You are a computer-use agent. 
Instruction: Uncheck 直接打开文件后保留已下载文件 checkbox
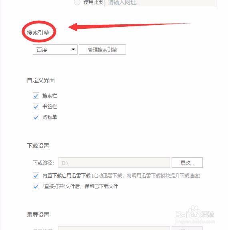point(36,186)
